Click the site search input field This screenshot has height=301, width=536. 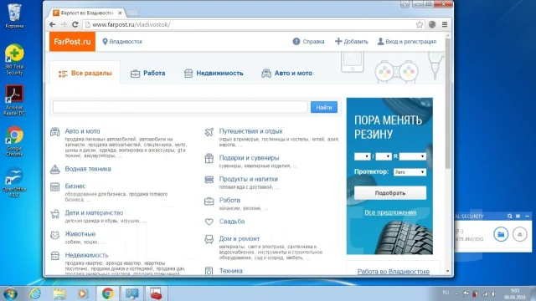[180, 107]
